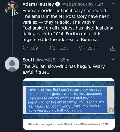Viewport: 120px width, 132px height.
Task: View the 28.3K likes count
Action: click(93, 48)
